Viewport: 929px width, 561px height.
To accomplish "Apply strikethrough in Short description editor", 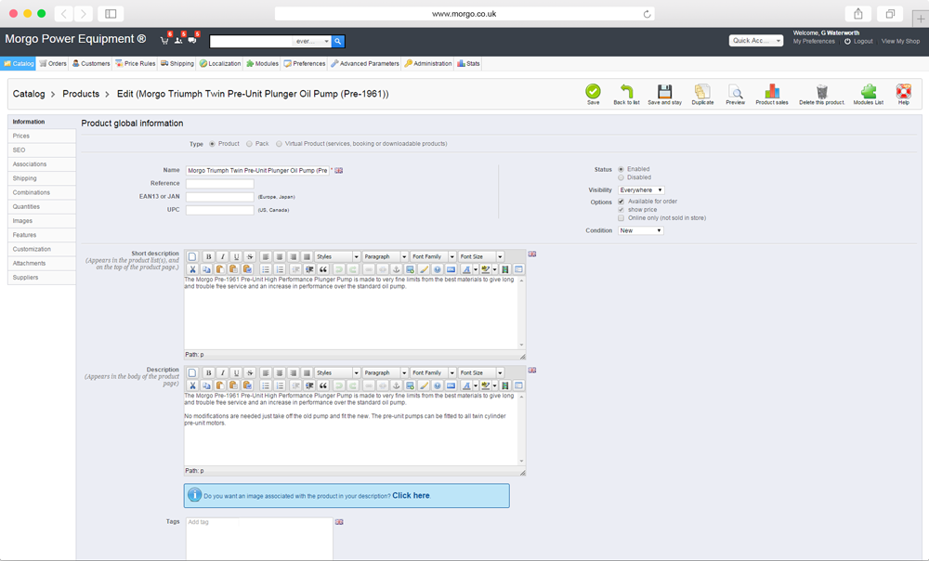I will [x=250, y=256].
